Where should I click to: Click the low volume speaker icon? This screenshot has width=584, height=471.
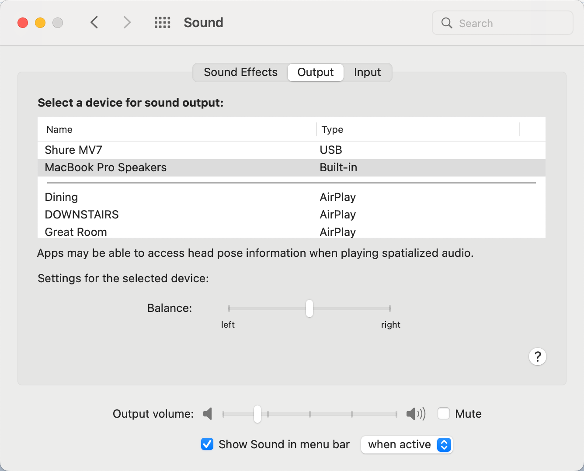pyautogui.click(x=208, y=414)
